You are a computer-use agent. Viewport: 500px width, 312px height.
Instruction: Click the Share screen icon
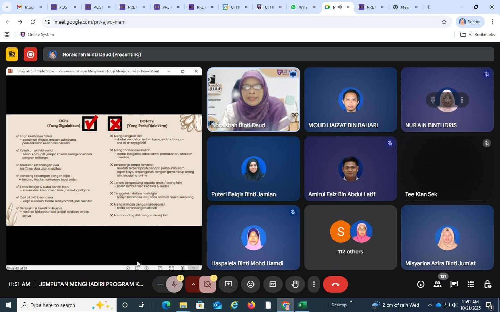click(228, 285)
